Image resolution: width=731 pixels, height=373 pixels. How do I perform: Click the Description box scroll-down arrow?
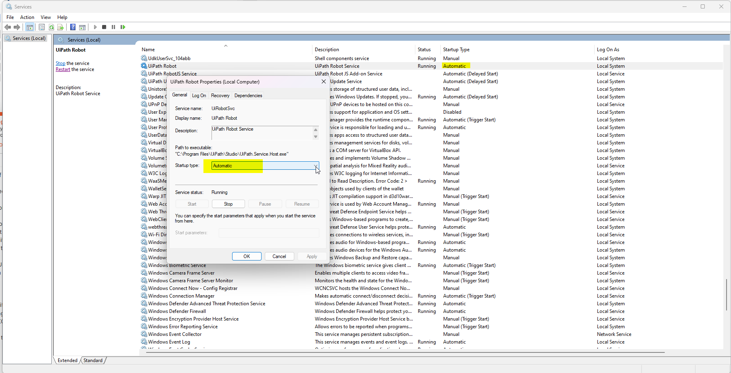(x=316, y=137)
